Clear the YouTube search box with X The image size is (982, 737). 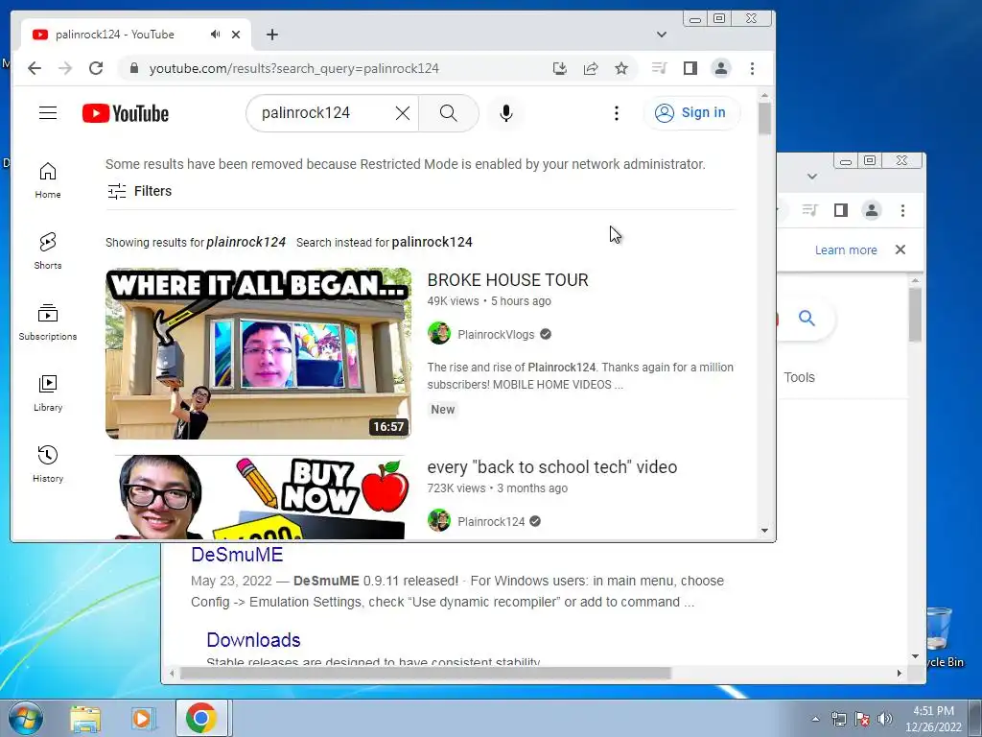point(403,113)
